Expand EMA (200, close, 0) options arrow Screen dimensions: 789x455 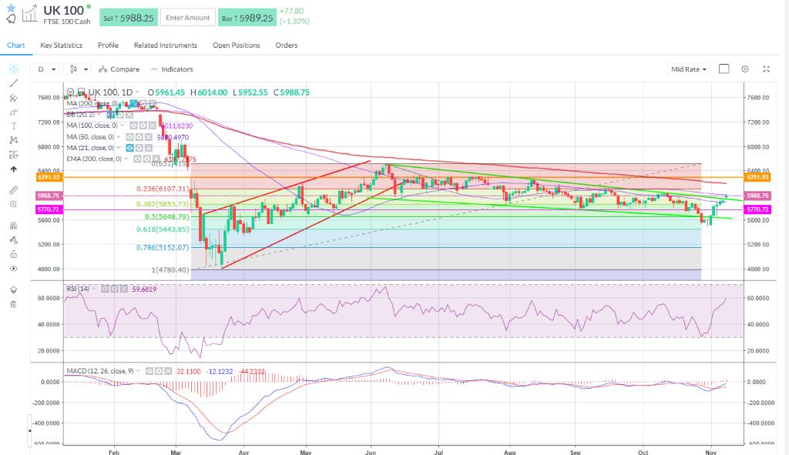click(126, 159)
